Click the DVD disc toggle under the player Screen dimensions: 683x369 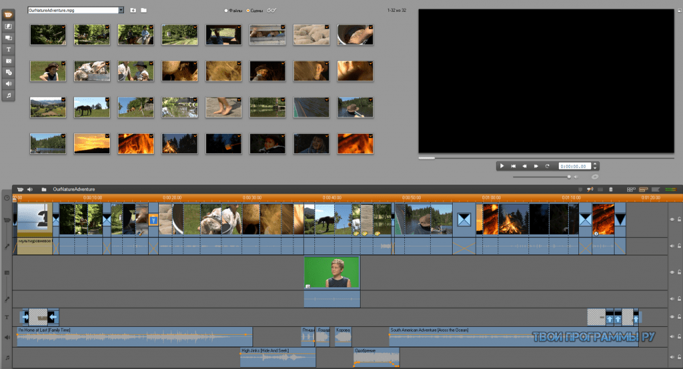[x=594, y=177]
